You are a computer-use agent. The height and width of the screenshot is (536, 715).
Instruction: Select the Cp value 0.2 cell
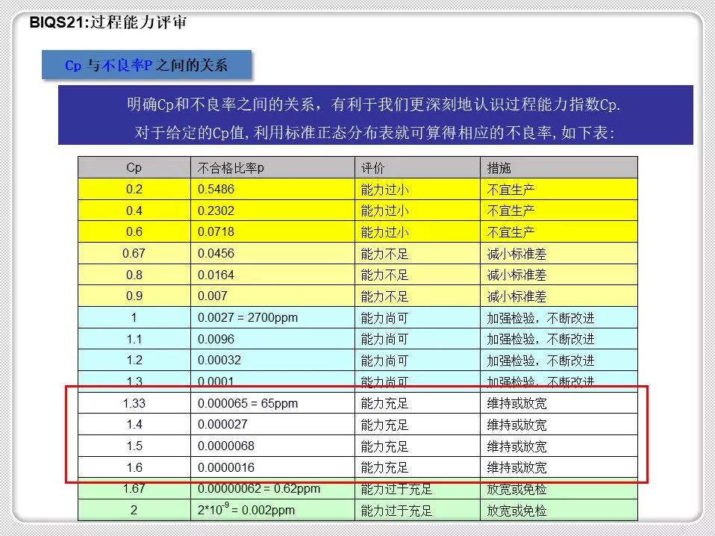134,189
